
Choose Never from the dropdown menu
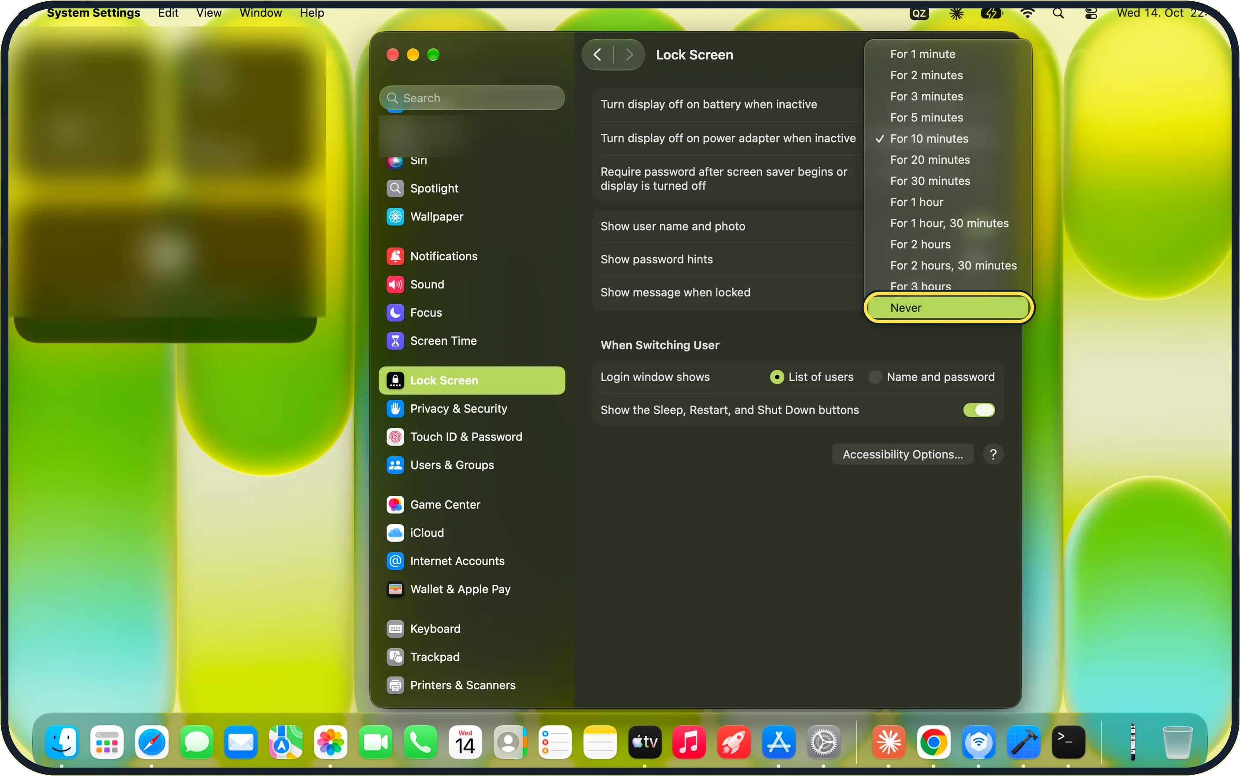click(948, 308)
